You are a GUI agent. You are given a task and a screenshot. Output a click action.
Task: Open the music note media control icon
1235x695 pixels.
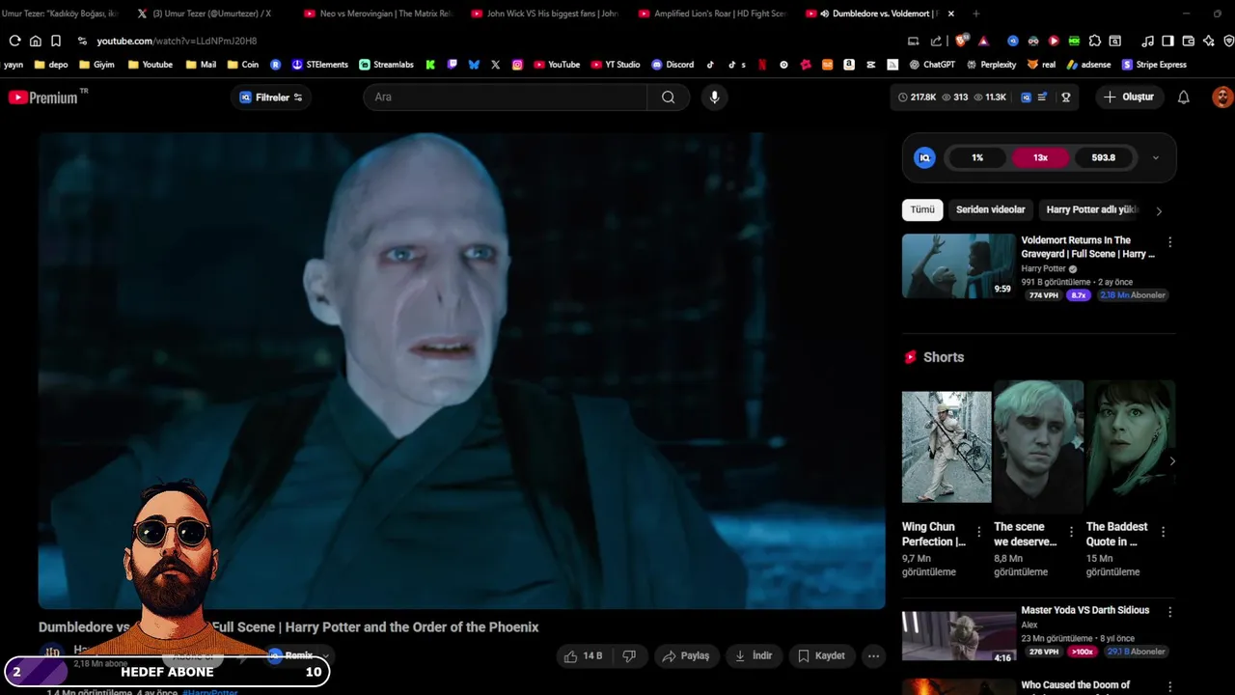point(1147,41)
